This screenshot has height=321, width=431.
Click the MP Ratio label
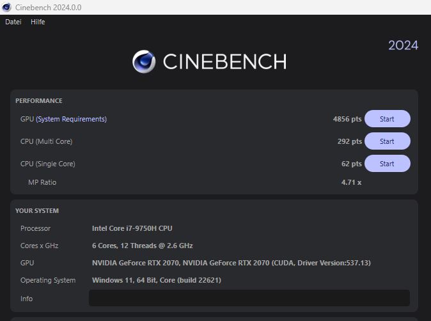click(x=42, y=182)
